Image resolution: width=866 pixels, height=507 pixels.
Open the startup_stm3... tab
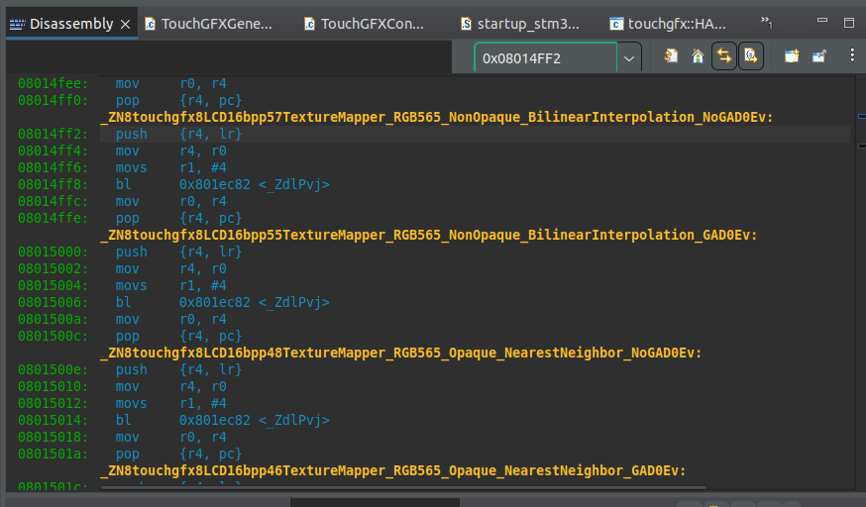[x=520, y=24]
